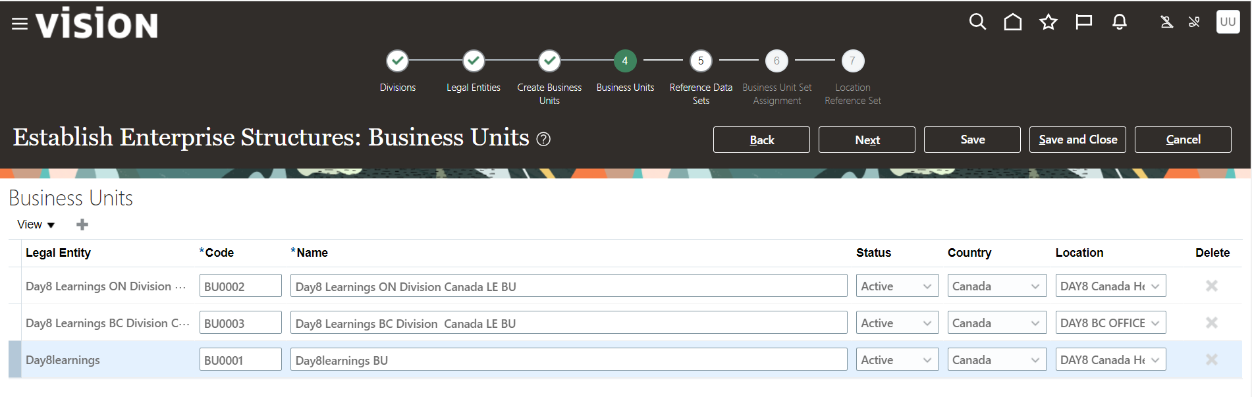Click the add row plus icon
The width and height of the screenshot is (1252, 397).
(82, 225)
